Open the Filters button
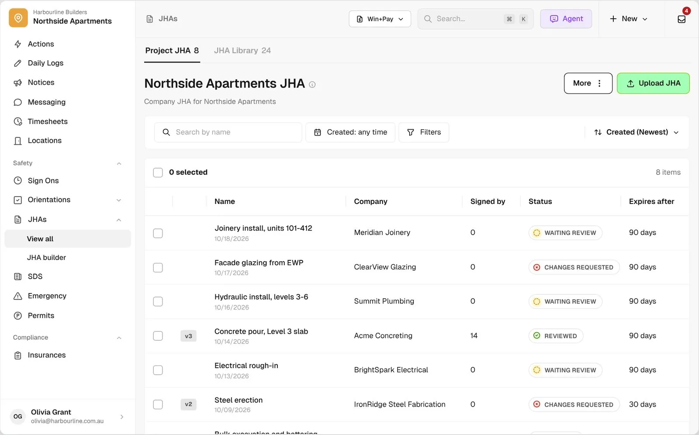699x435 pixels. point(424,132)
